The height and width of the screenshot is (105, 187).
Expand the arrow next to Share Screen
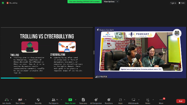coord(76,100)
